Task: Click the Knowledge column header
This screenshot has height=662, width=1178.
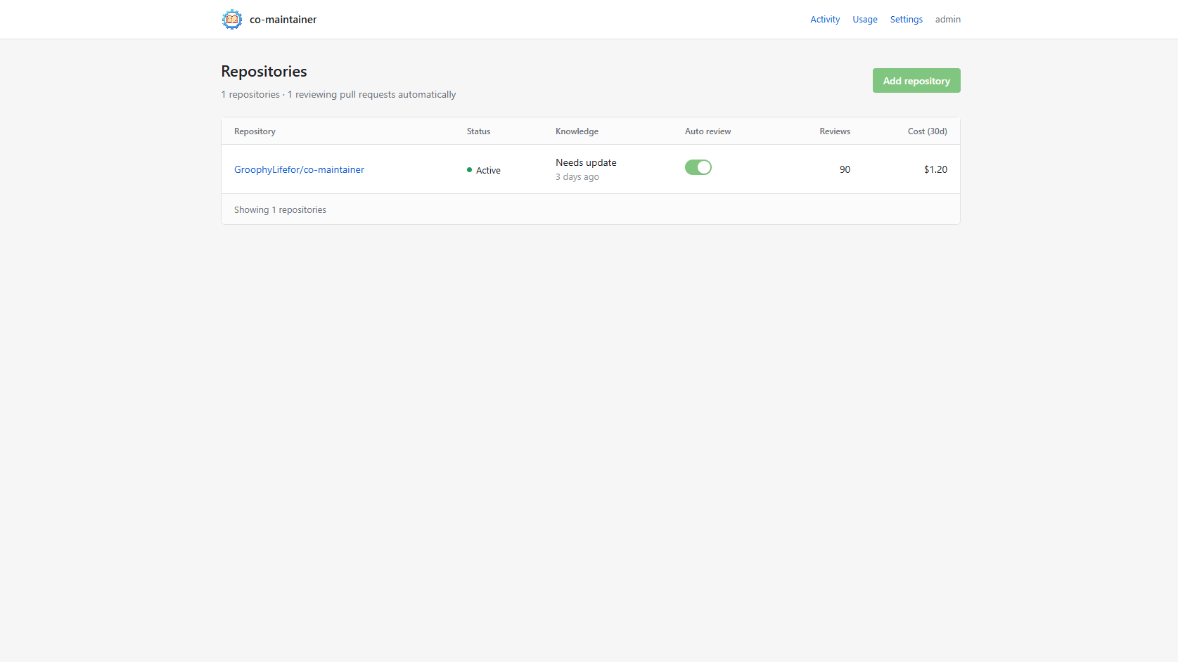Action: 577,131
